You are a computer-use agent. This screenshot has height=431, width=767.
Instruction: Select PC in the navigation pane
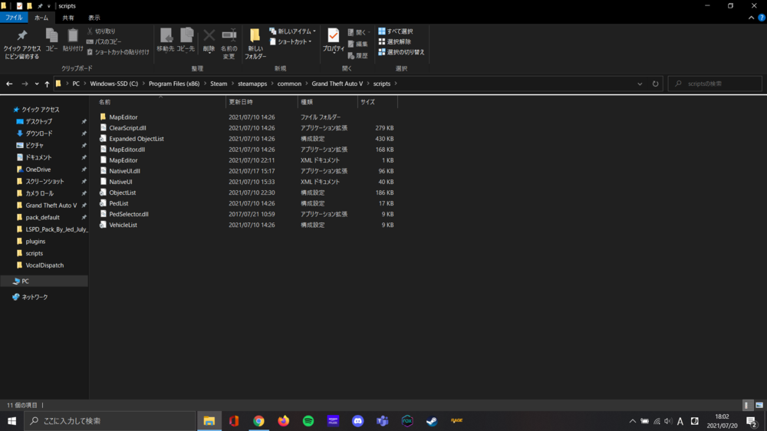pos(25,281)
